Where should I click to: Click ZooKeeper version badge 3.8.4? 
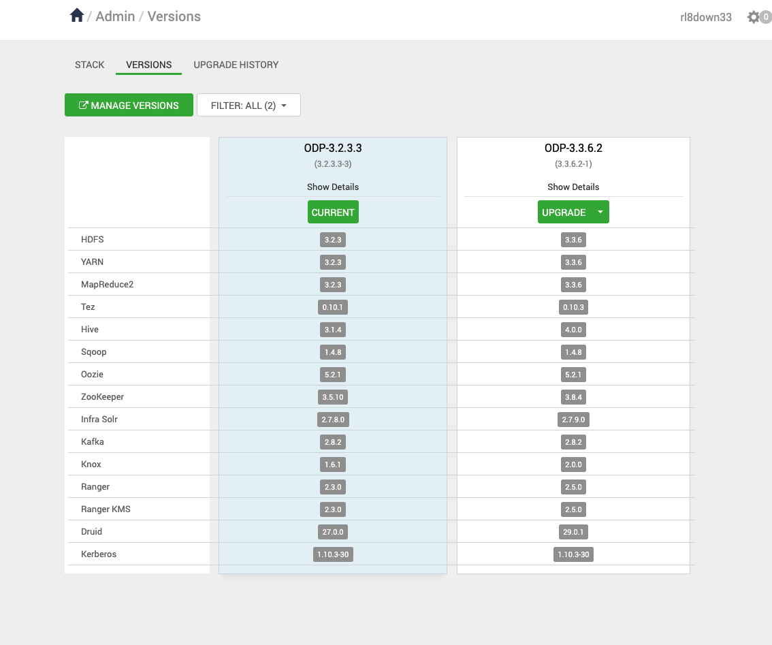573,397
